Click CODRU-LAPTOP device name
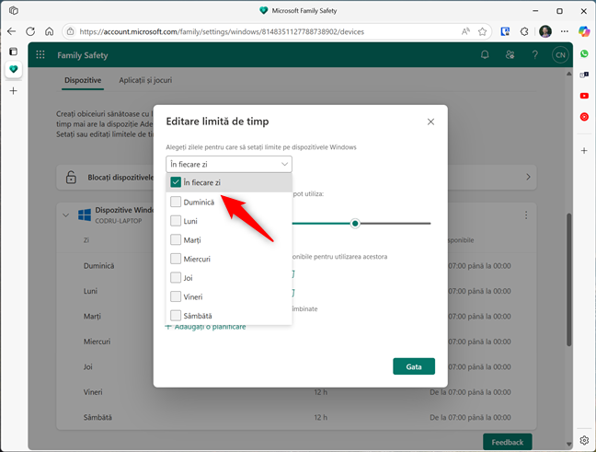This screenshot has width=596, height=452. click(119, 221)
